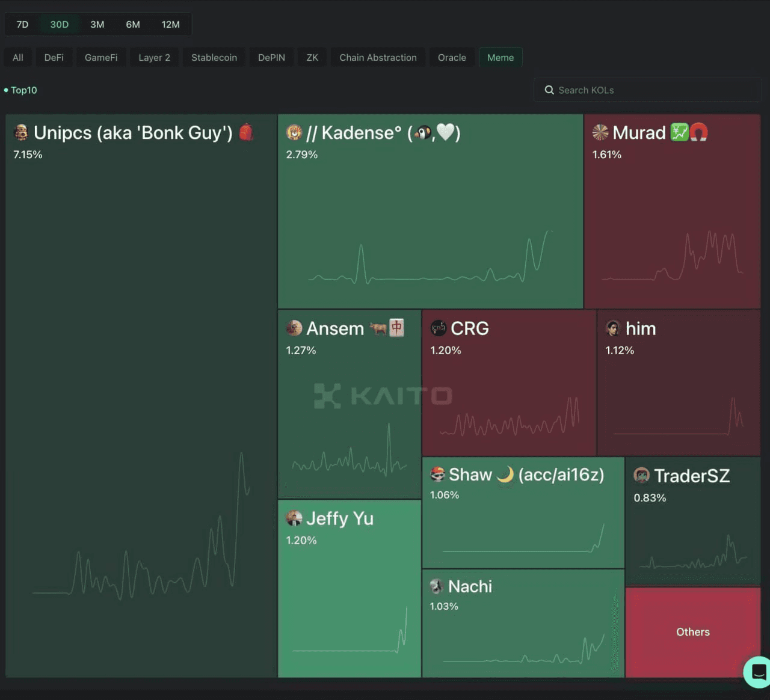The height and width of the screenshot is (700, 770).
Task: Click the CRG name
Action: [470, 328]
